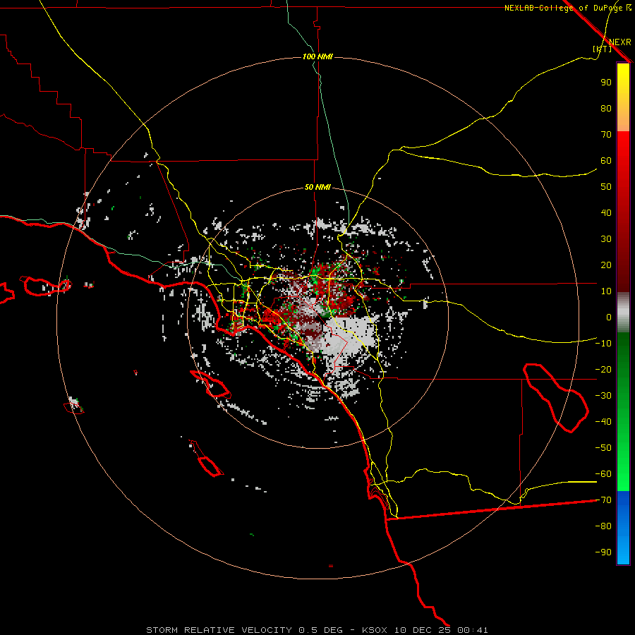635x635 pixels.
Task: Click the -90 scale label
Action: pos(603,552)
